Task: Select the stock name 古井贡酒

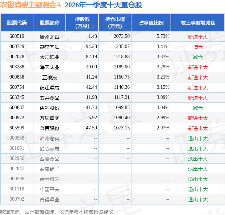Action: click(x=50, y=179)
